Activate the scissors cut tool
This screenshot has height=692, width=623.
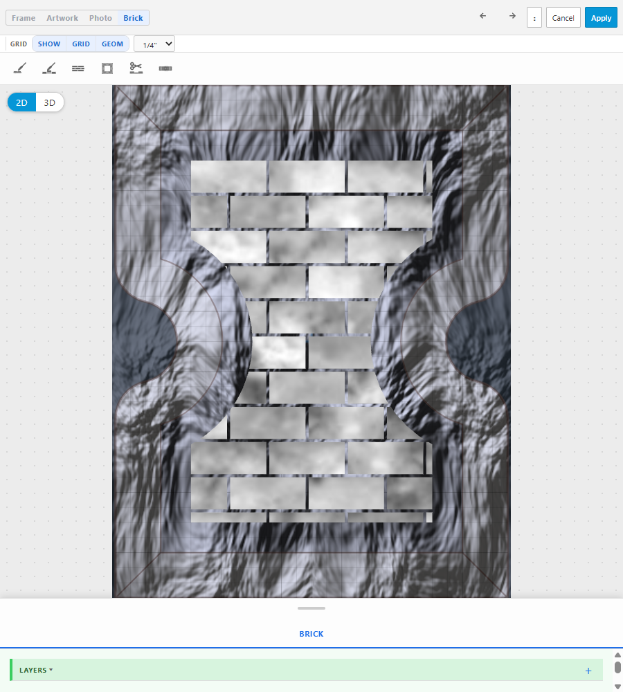point(136,68)
